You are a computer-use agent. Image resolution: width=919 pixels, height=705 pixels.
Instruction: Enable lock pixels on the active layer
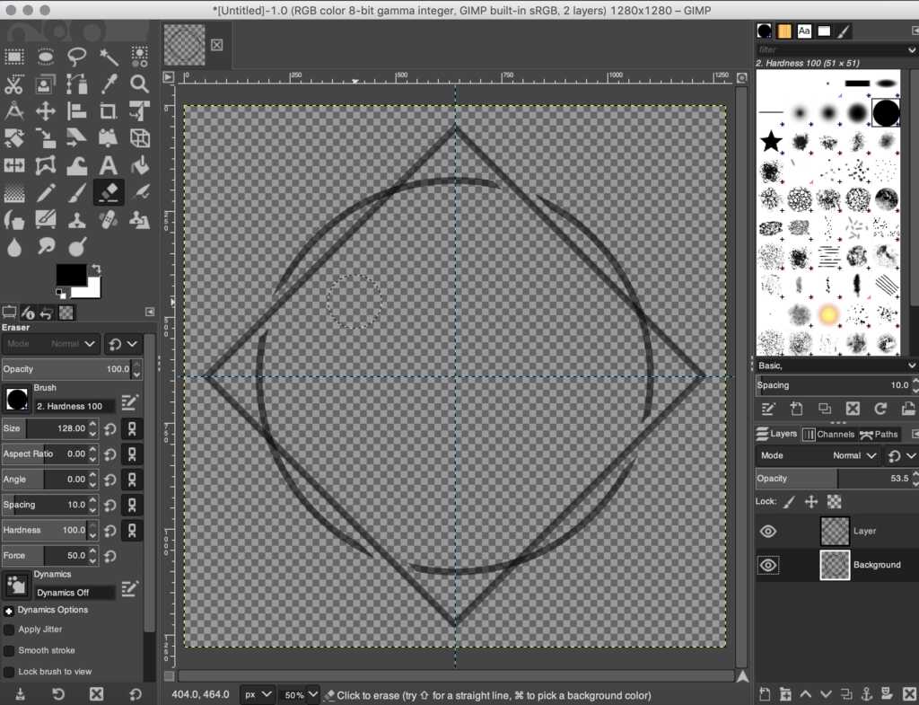(790, 501)
